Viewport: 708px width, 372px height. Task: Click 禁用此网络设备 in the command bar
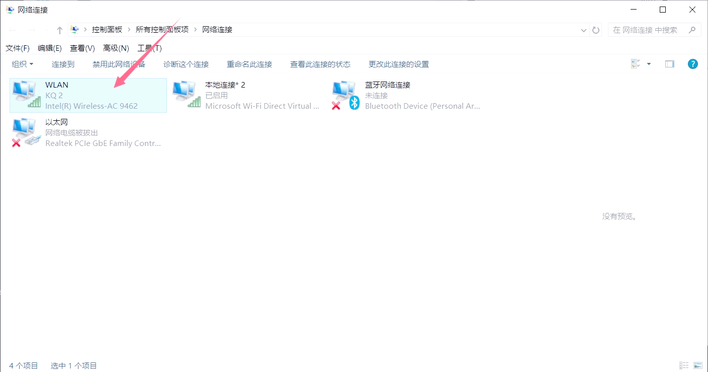tap(119, 64)
